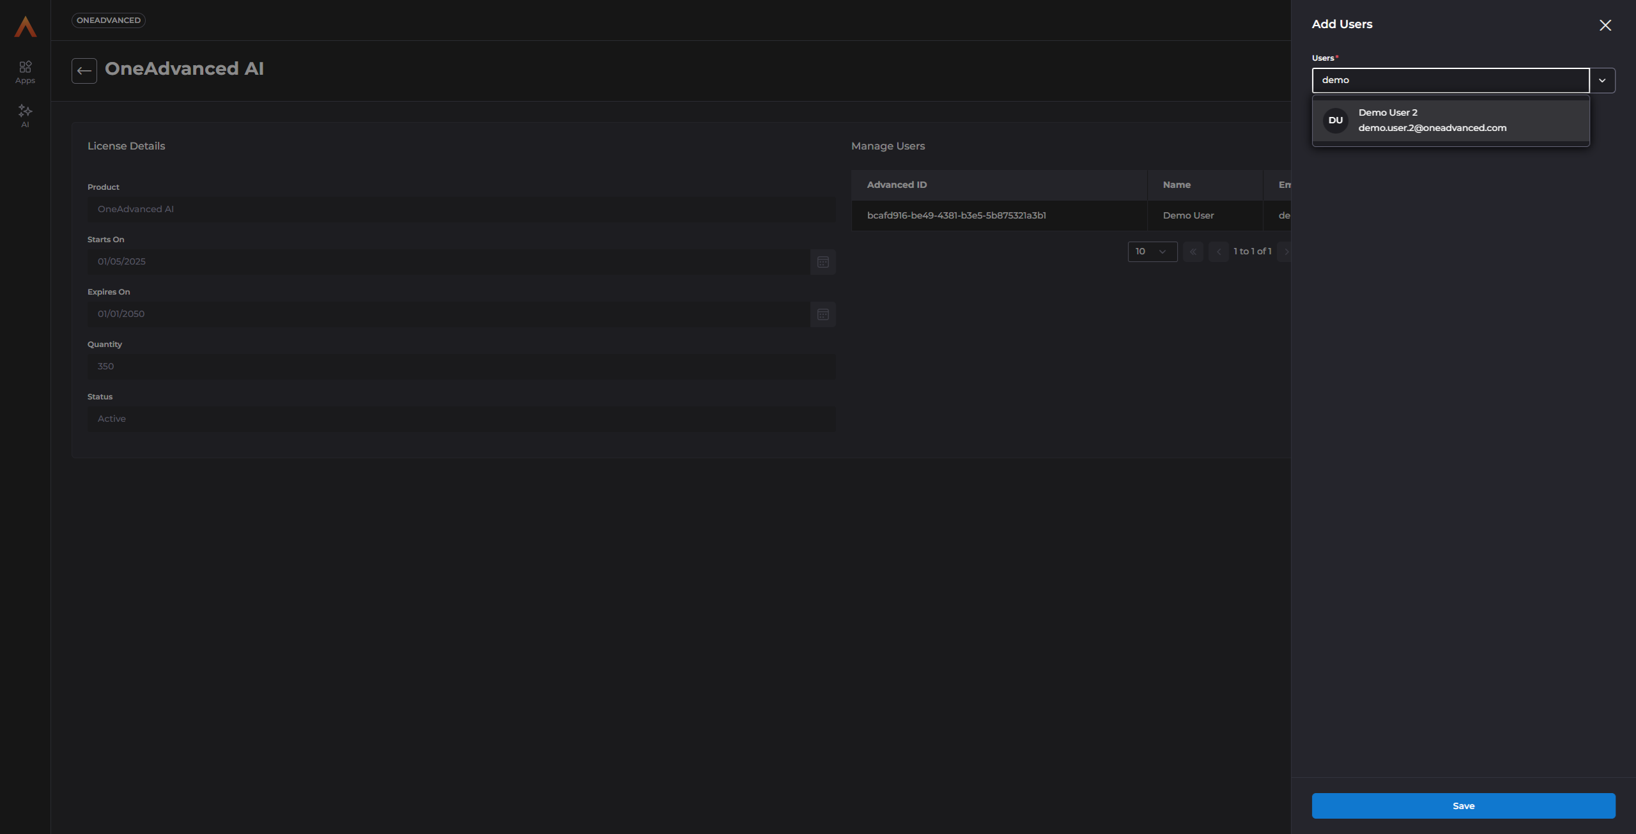
Task: Click the Quantity field showing 350
Action: coord(461,367)
